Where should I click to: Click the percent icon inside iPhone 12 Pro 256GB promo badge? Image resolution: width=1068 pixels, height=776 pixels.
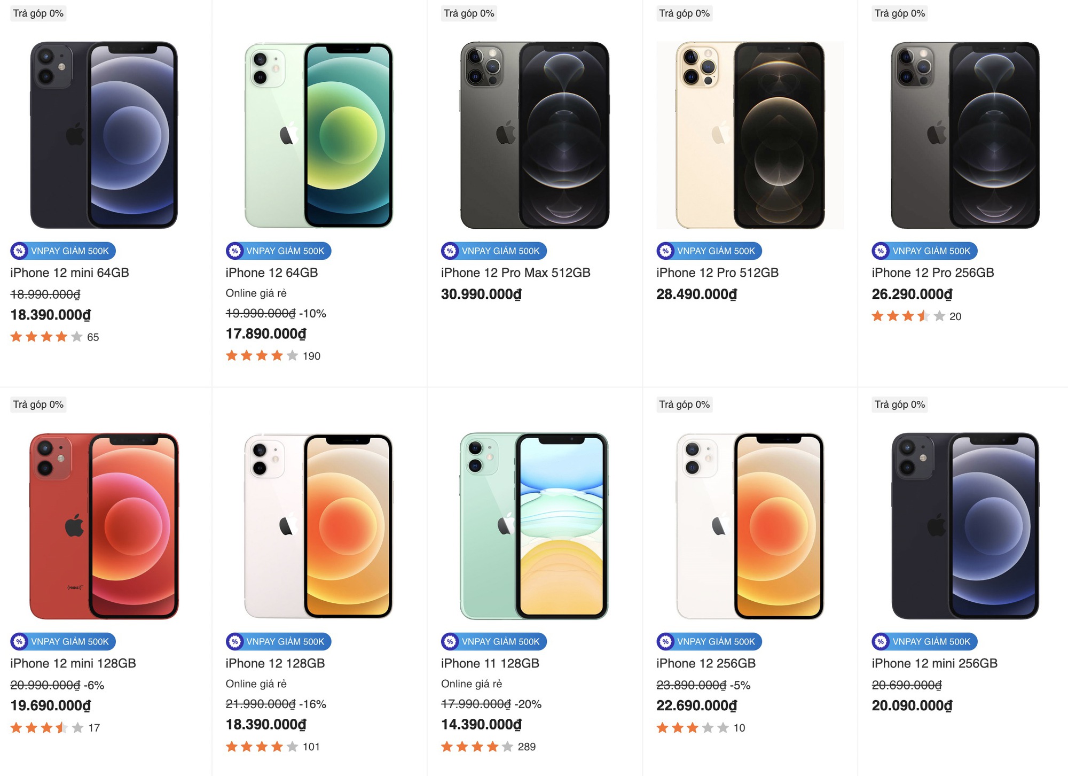click(x=881, y=251)
